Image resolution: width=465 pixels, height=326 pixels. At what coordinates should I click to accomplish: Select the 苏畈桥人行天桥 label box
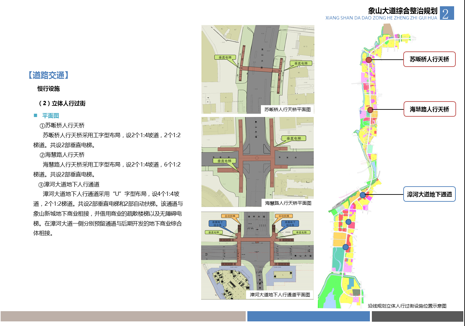coord(429,59)
